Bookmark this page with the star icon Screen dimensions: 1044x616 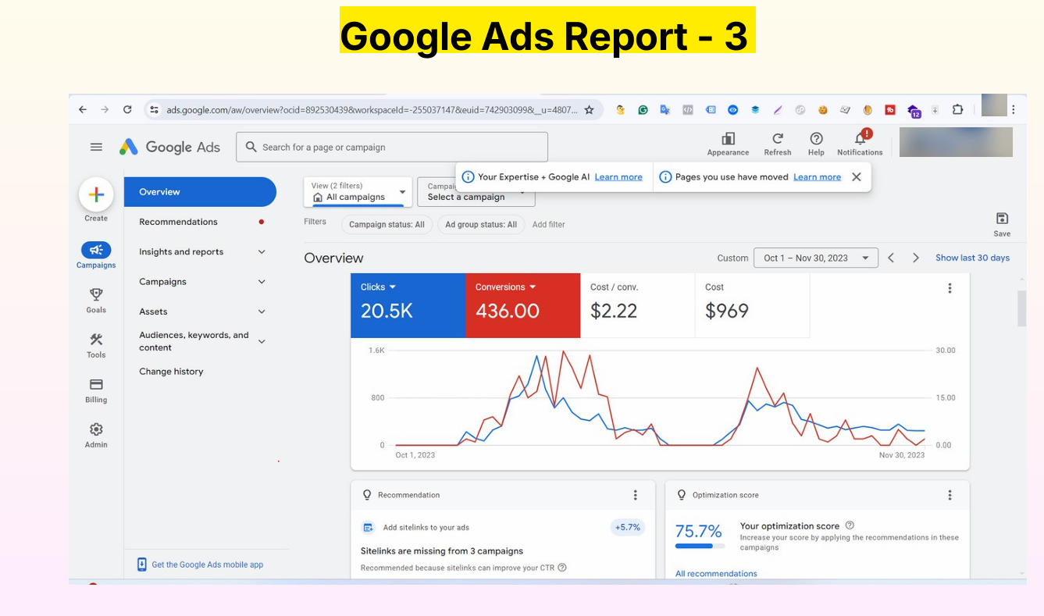(x=589, y=110)
